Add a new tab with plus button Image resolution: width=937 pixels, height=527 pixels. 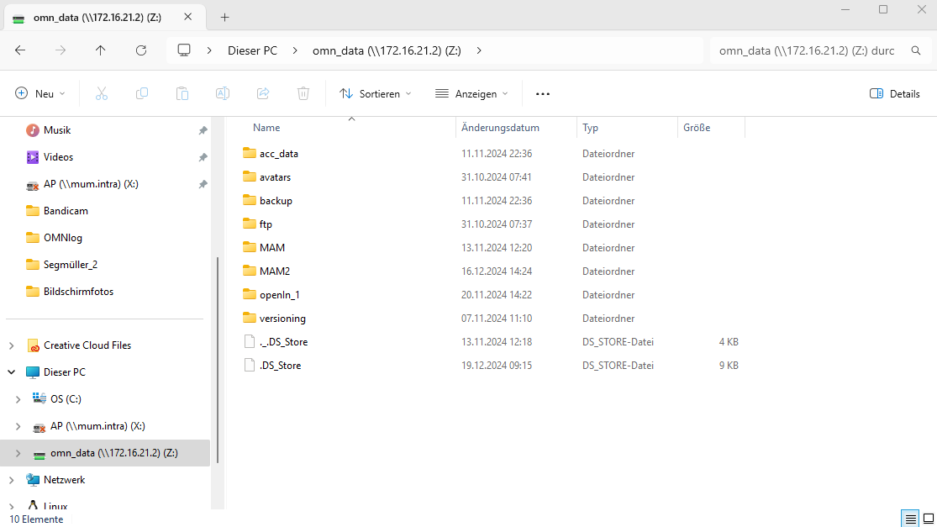(224, 18)
